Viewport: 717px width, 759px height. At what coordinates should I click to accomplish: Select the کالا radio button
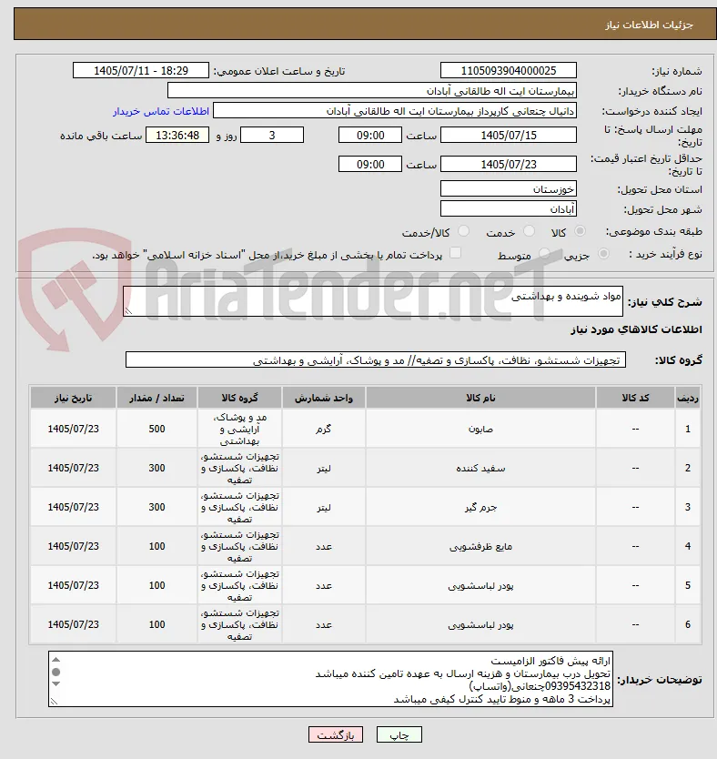(x=580, y=231)
